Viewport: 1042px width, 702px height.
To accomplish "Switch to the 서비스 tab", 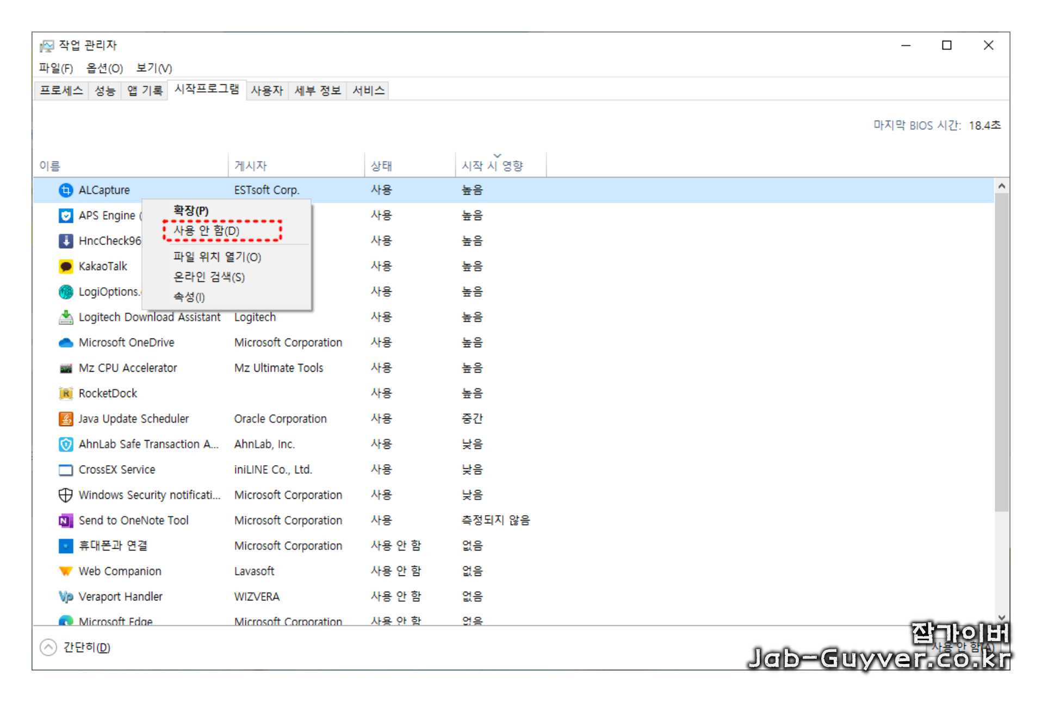I will tap(369, 91).
